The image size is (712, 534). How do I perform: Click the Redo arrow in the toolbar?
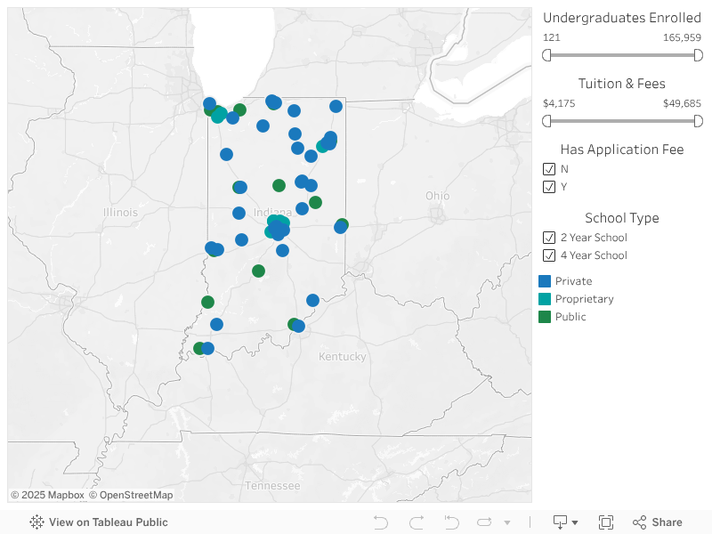416,522
